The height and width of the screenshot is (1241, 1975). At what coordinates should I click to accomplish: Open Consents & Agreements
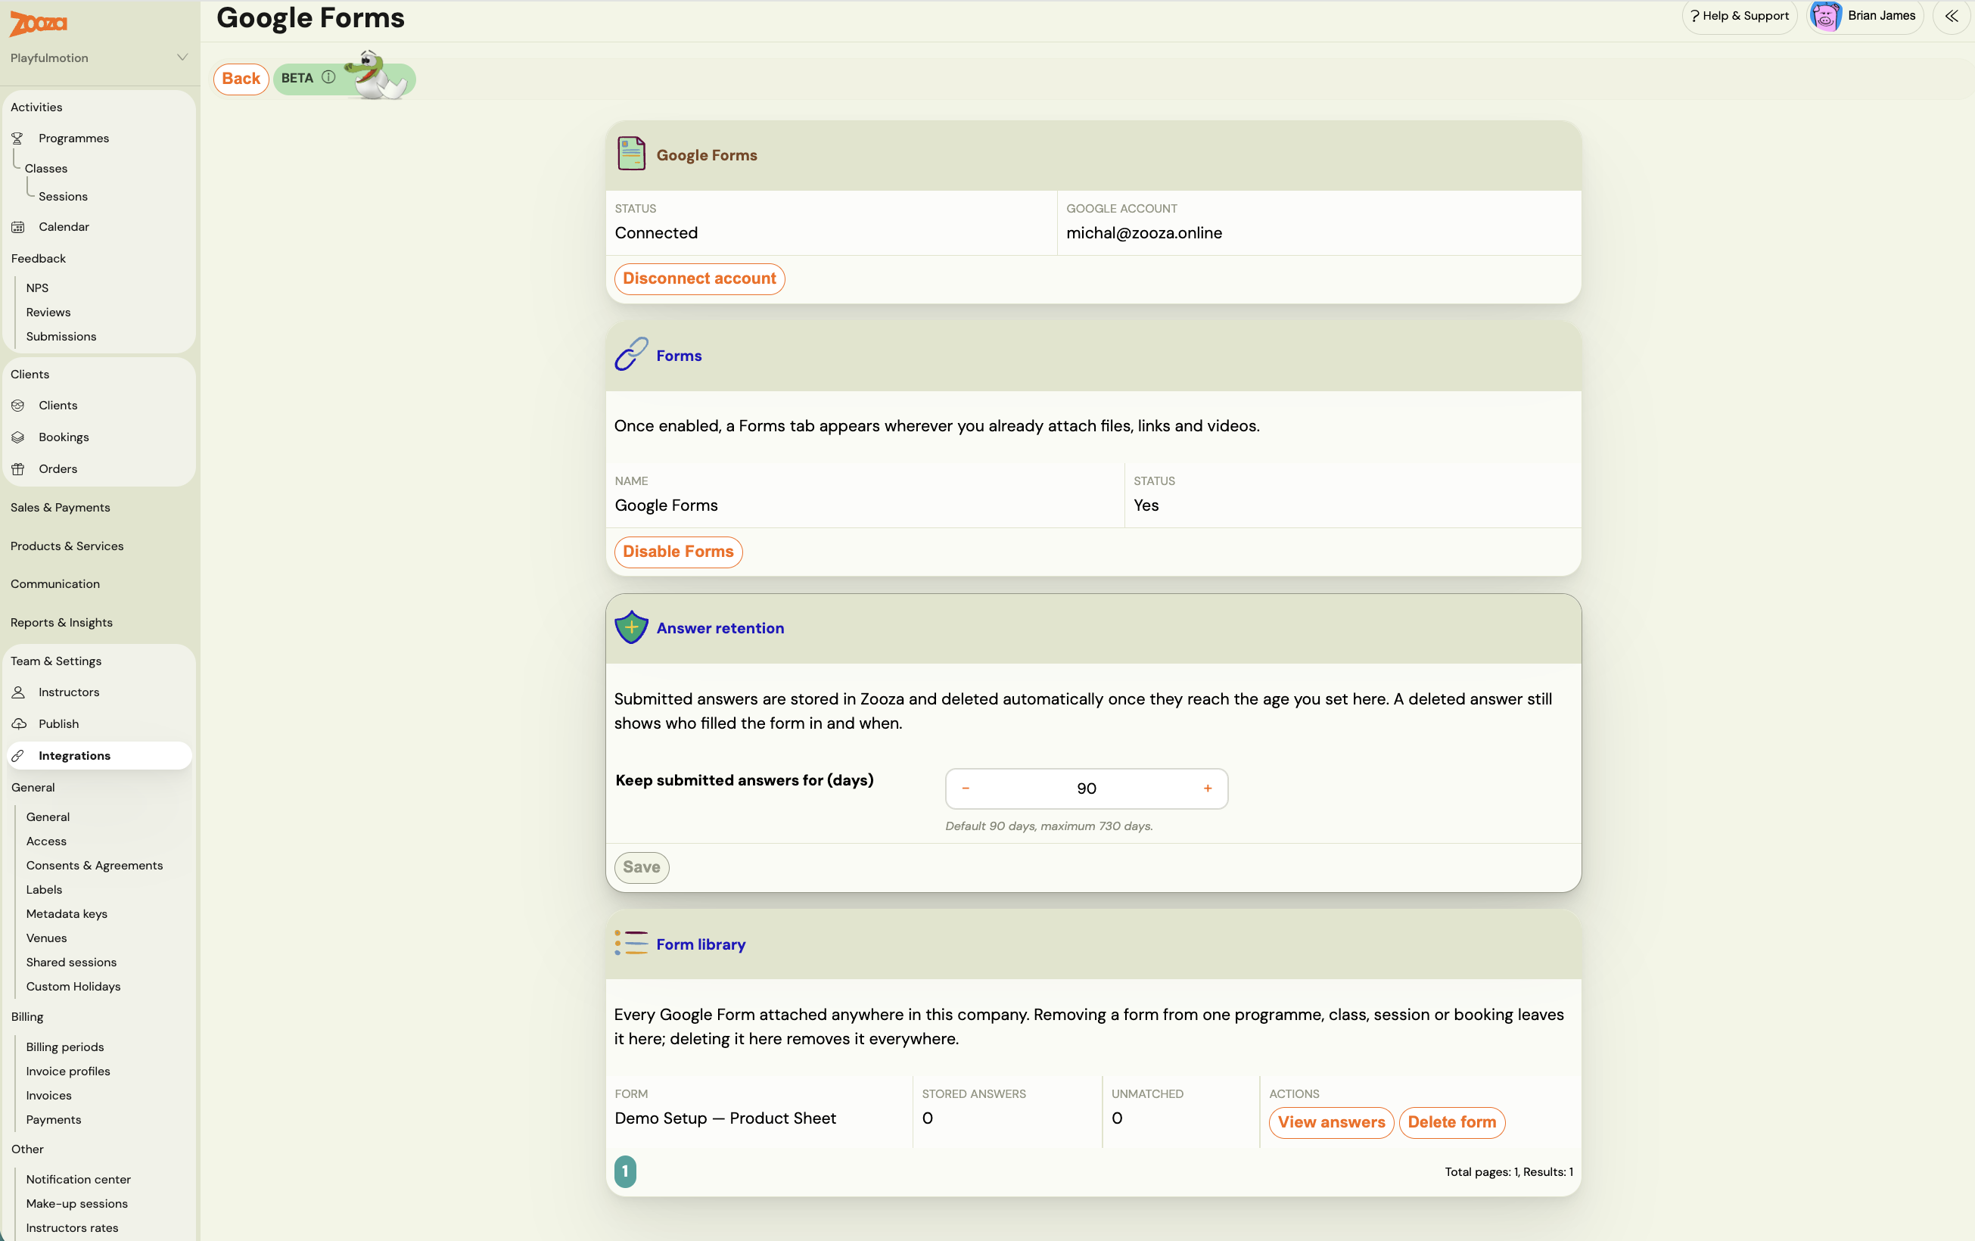(95, 866)
